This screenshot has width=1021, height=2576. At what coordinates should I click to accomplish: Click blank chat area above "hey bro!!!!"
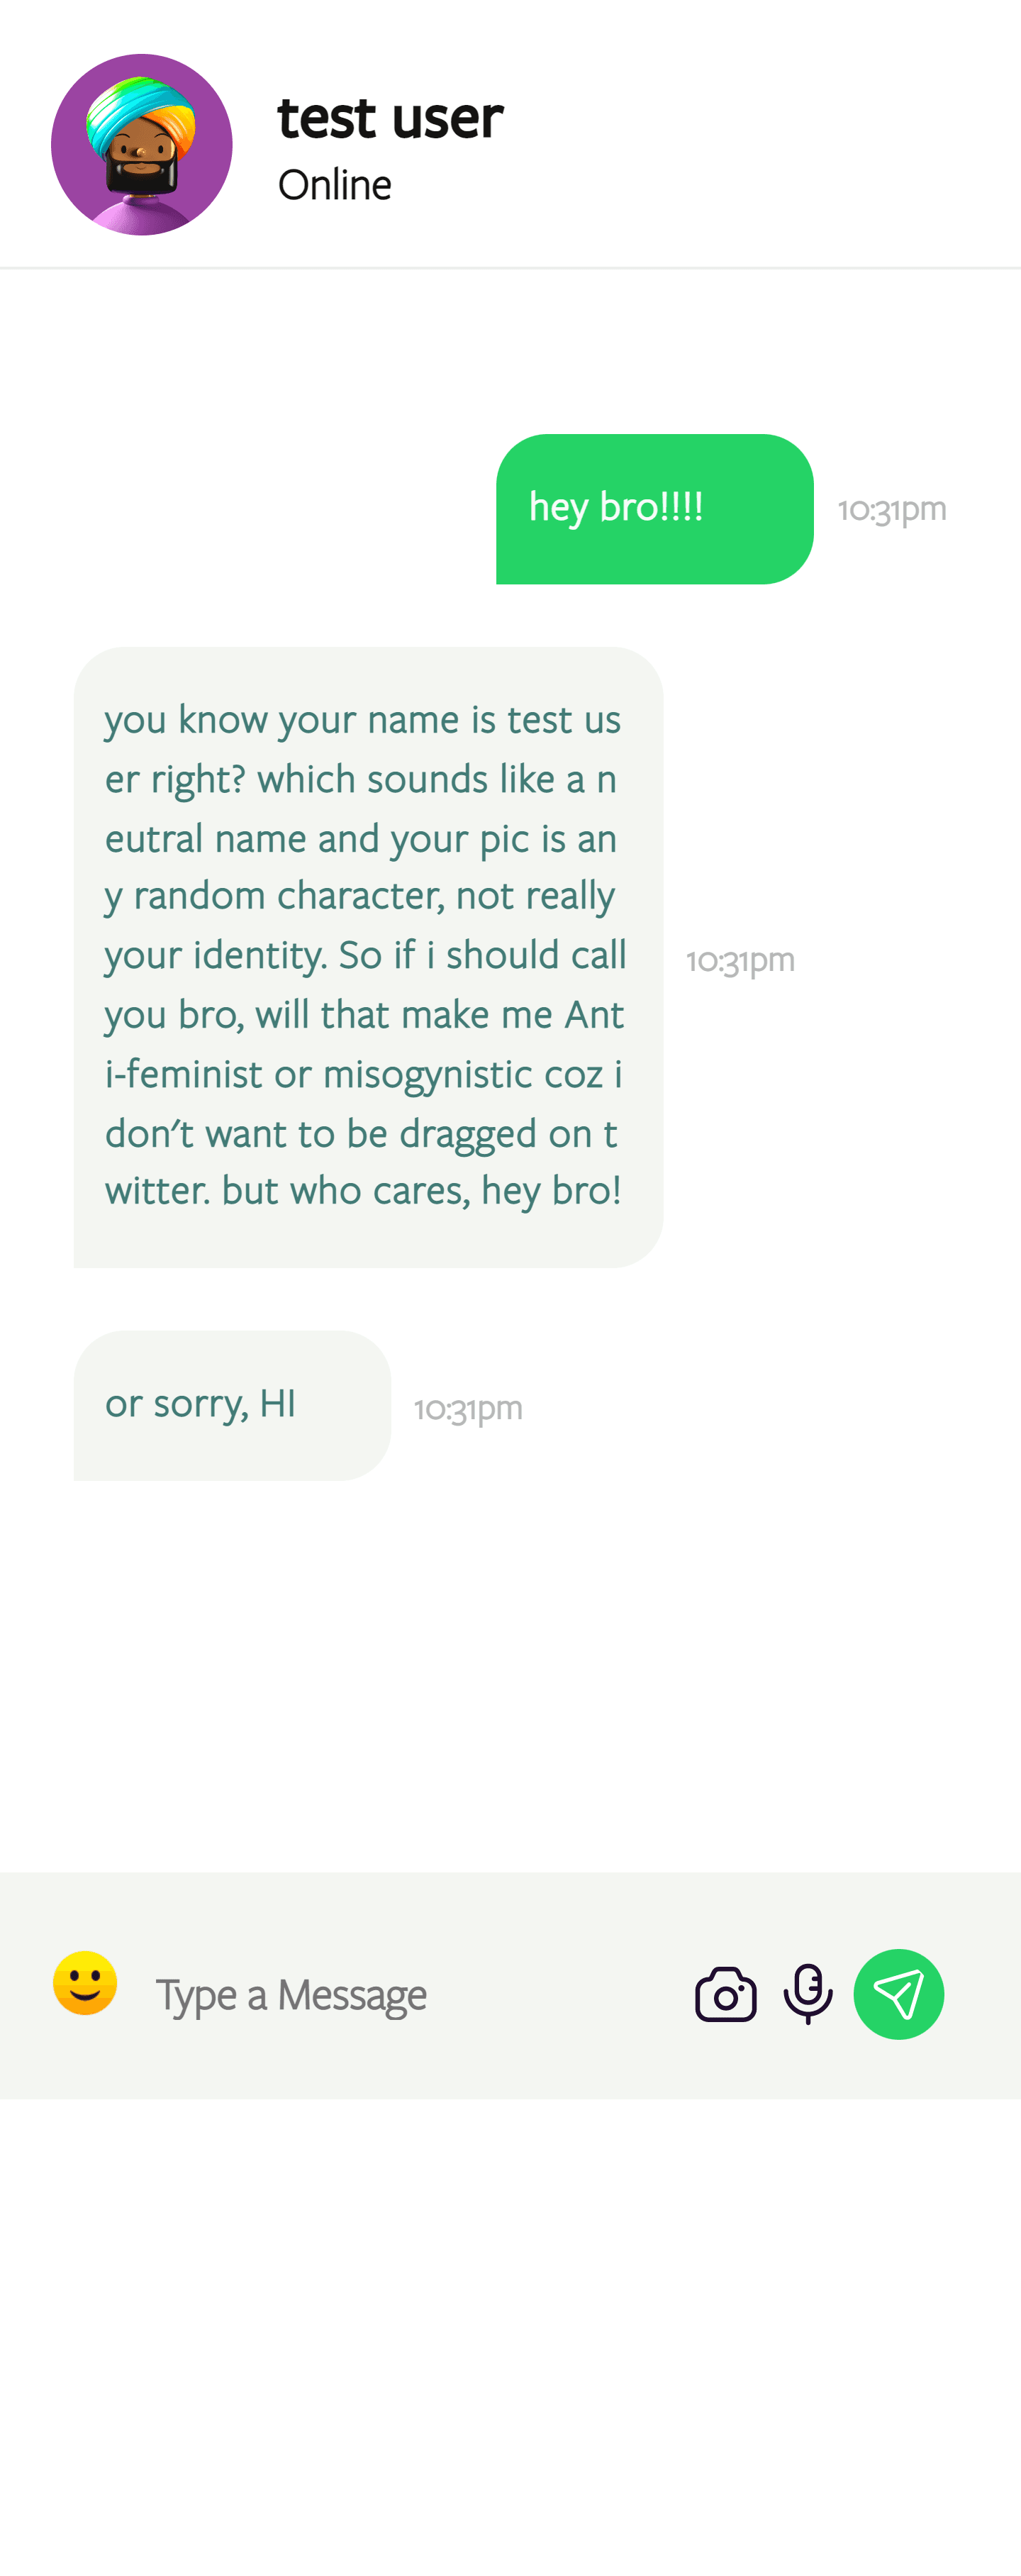pyautogui.click(x=510, y=350)
